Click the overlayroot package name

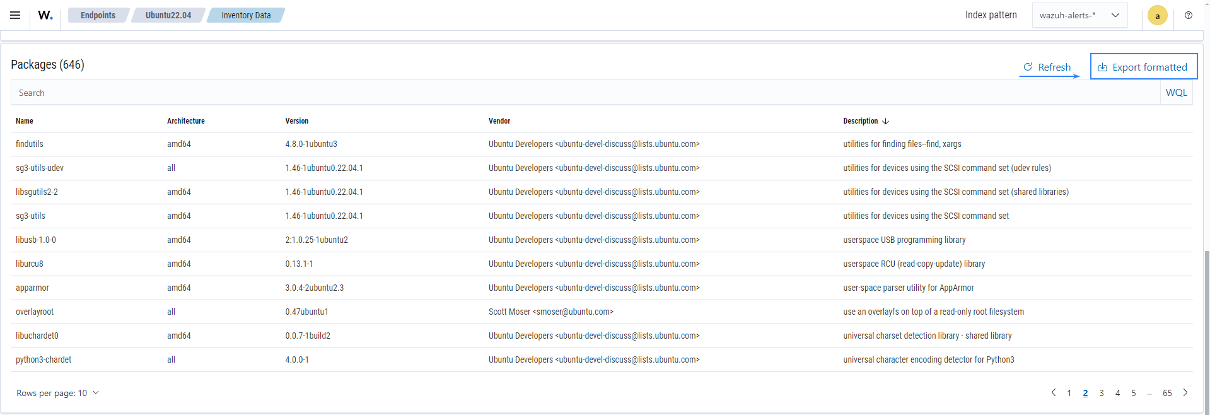(x=35, y=312)
